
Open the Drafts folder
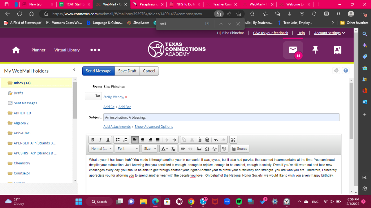coord(18,93)
